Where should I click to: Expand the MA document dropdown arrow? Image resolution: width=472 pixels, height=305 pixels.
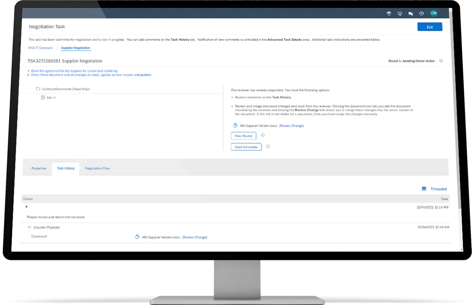click(54, 97)
